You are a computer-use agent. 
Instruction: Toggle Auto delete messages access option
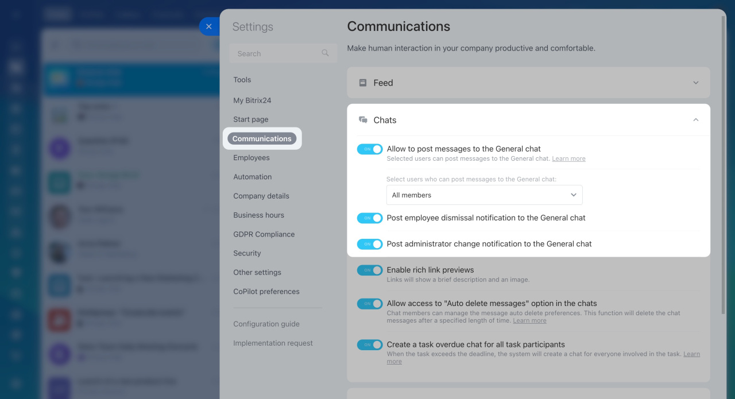tap(370, 304)
